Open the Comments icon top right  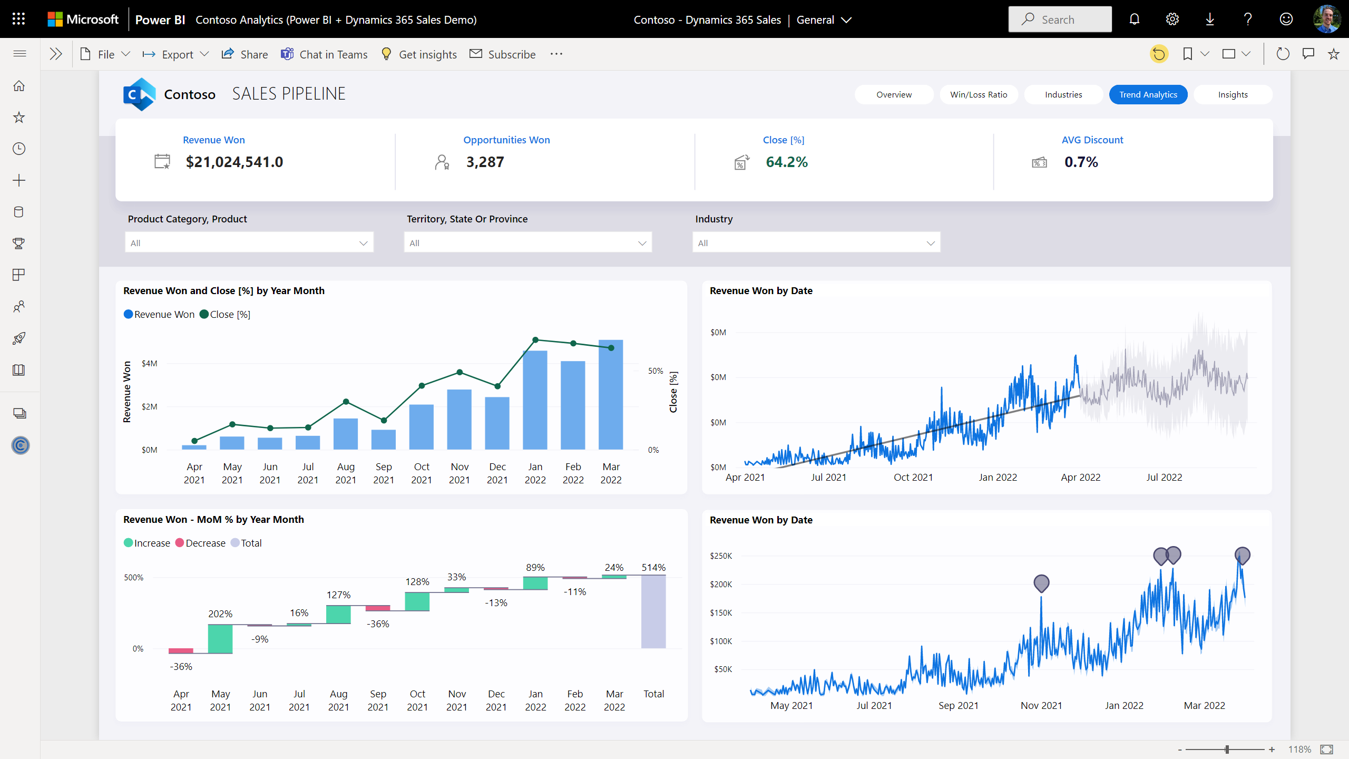(1308, 53)
